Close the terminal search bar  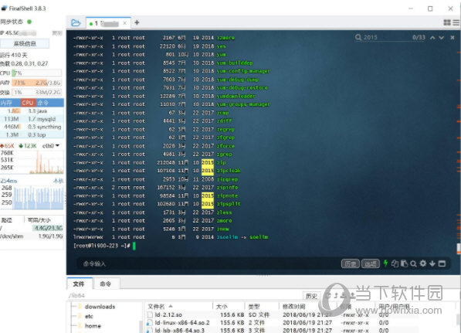[x=453, y=37]
